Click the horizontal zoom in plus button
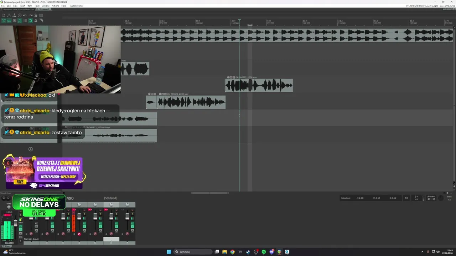Screen dimensions: 456x256 pos(448,193)
